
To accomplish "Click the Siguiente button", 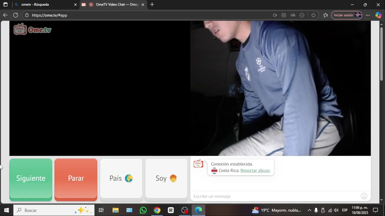I will [31, 179].
